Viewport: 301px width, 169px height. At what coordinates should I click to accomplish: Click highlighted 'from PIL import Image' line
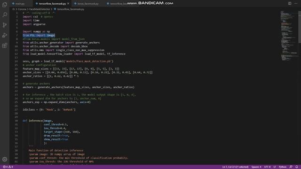point(39,35)
